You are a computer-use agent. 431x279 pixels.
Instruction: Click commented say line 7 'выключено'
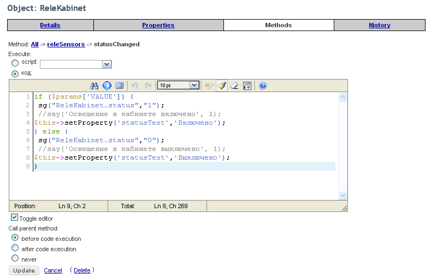132,149
